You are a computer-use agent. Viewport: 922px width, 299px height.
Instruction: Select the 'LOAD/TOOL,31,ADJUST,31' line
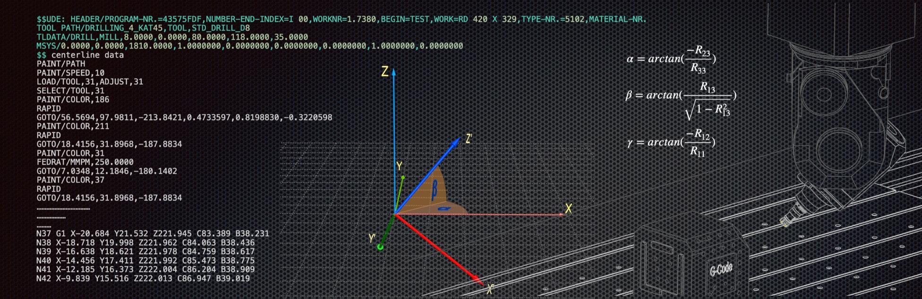pos(90,82)
